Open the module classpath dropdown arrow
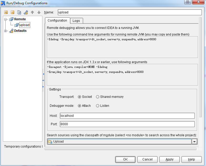 pyautogui.click(x=194, y=142)
